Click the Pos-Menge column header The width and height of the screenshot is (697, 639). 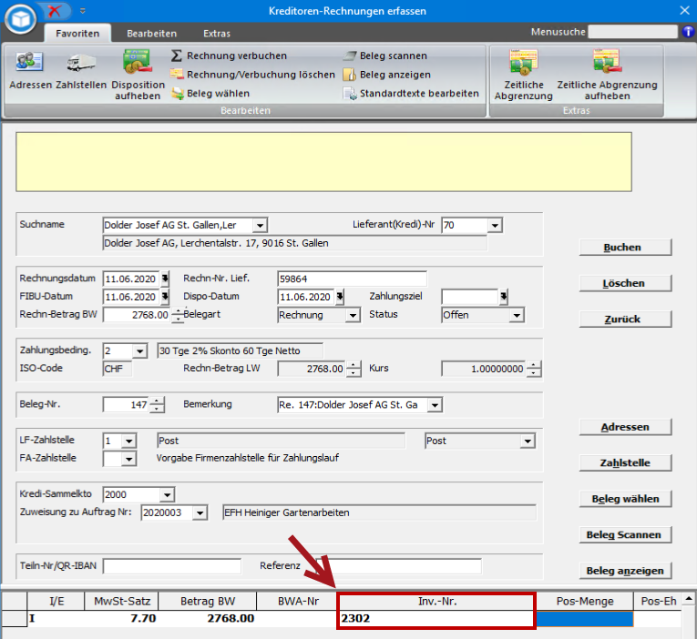coord(585,602)
